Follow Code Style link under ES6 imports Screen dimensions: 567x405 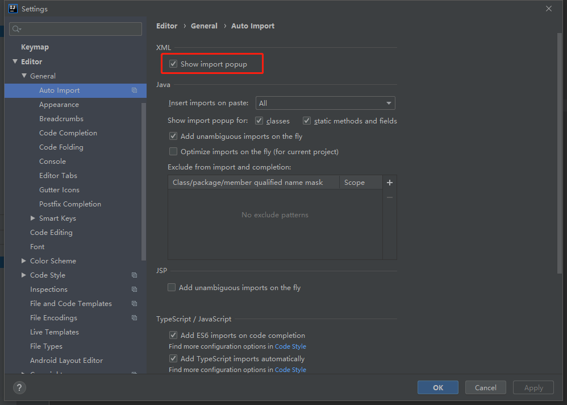(x=290, y=346)
